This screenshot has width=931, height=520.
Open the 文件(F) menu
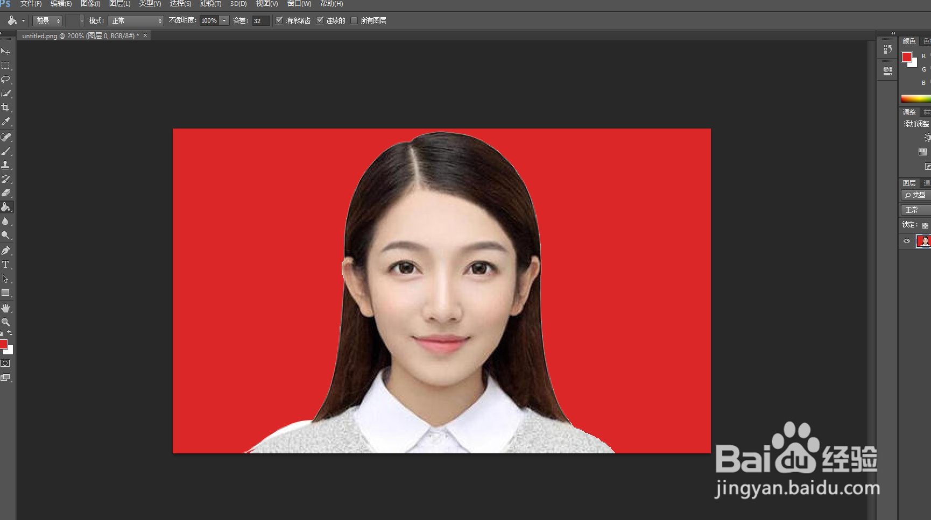tap(31, 4)
